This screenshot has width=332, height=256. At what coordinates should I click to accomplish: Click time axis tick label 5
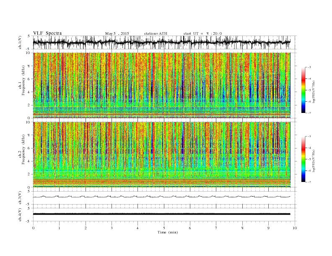(164, 228)
